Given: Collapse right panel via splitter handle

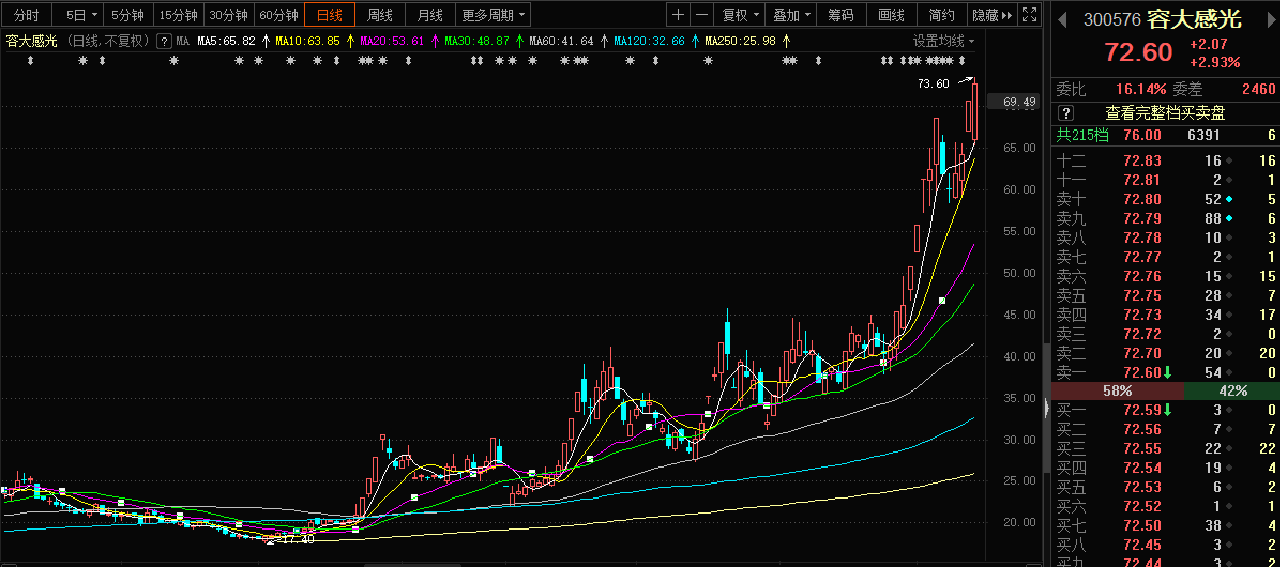Looking at the screenshot, I should (x=1047, y=409).
